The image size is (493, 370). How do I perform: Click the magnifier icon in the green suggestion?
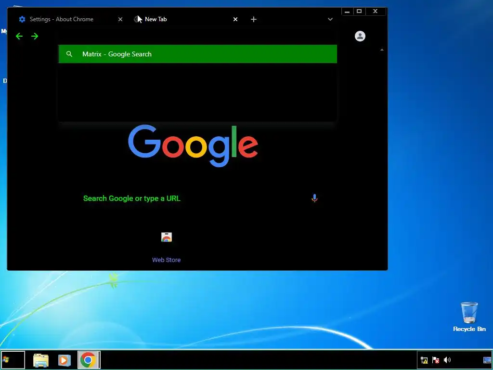(69, 54)
